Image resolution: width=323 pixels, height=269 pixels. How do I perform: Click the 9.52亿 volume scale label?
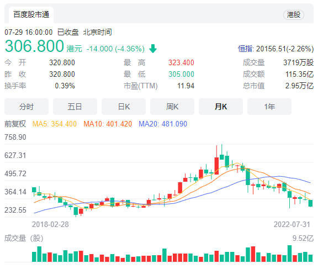pos(303,238)
